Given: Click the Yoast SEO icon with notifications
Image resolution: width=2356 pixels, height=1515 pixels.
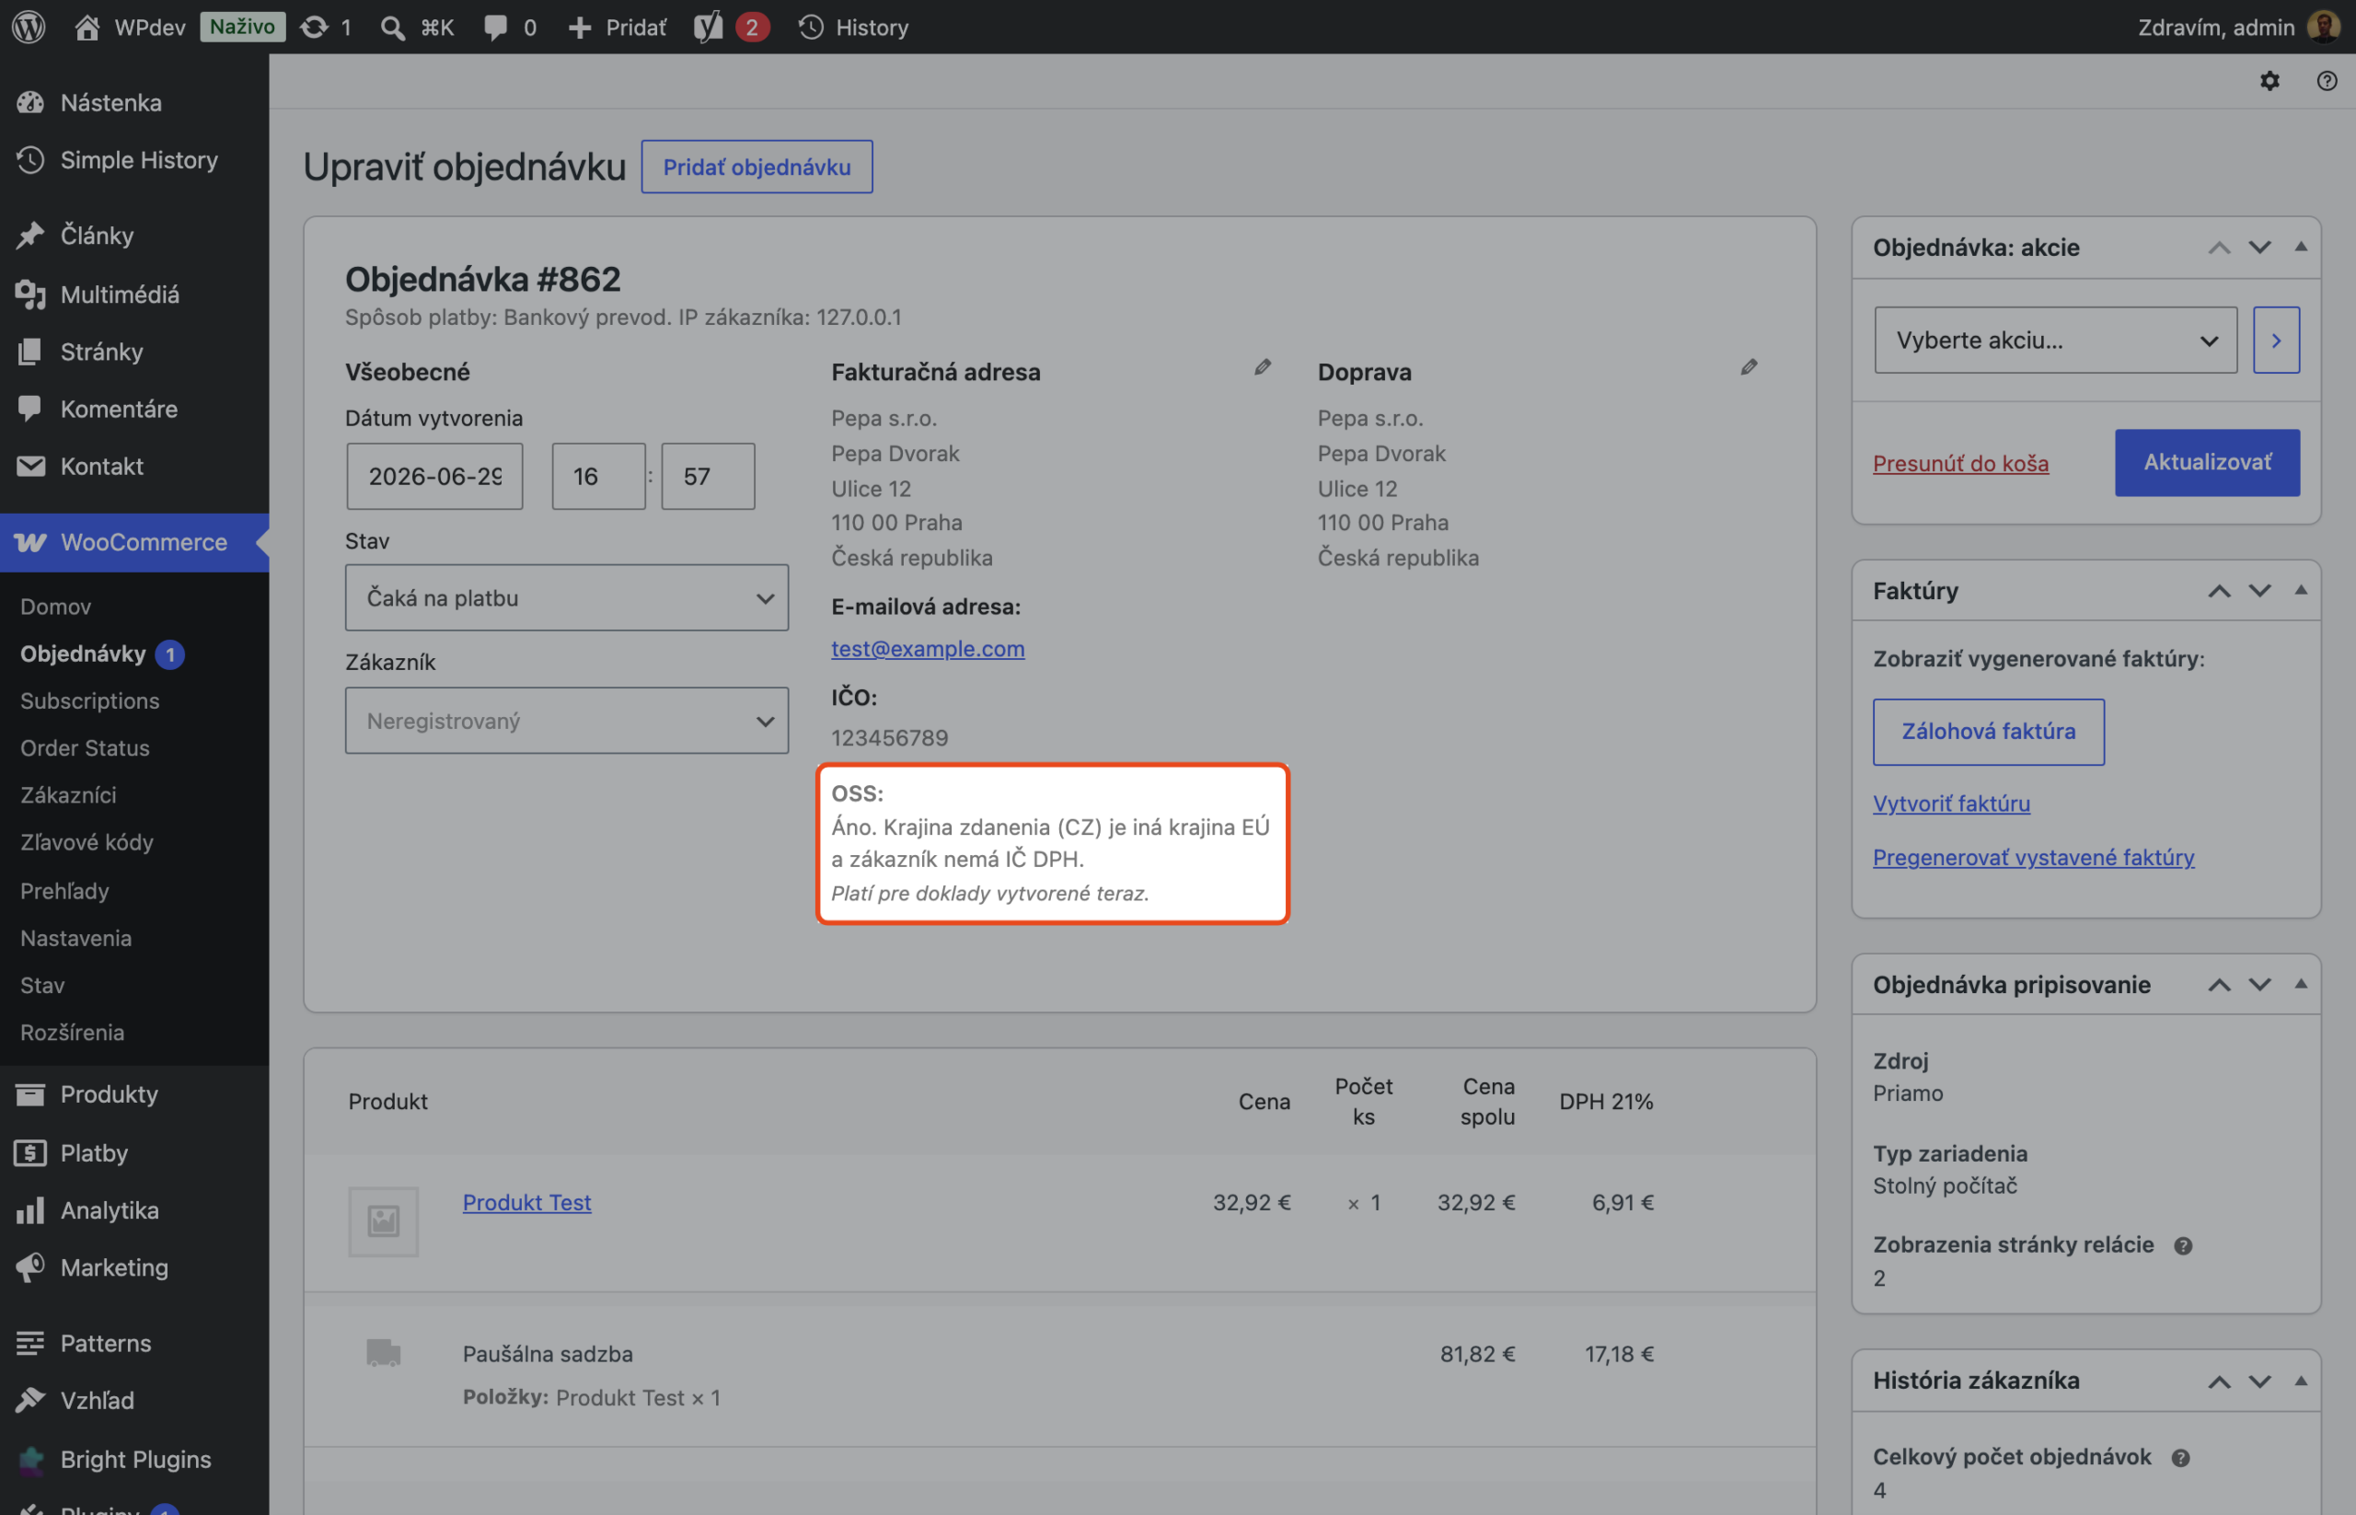Looking at the screenshot, I should click(x=709, y=27).
